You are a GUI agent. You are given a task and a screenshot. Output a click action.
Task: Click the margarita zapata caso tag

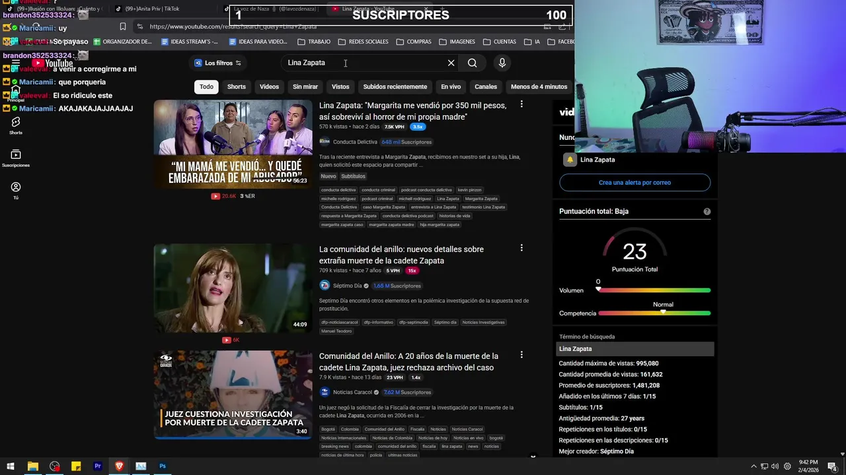coord(342,224)
